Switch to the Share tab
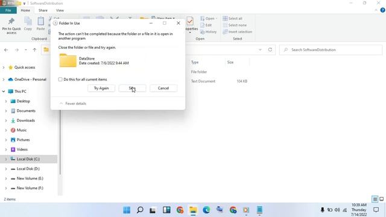Viewport: 386px width, 217px height. click(43, 10)
